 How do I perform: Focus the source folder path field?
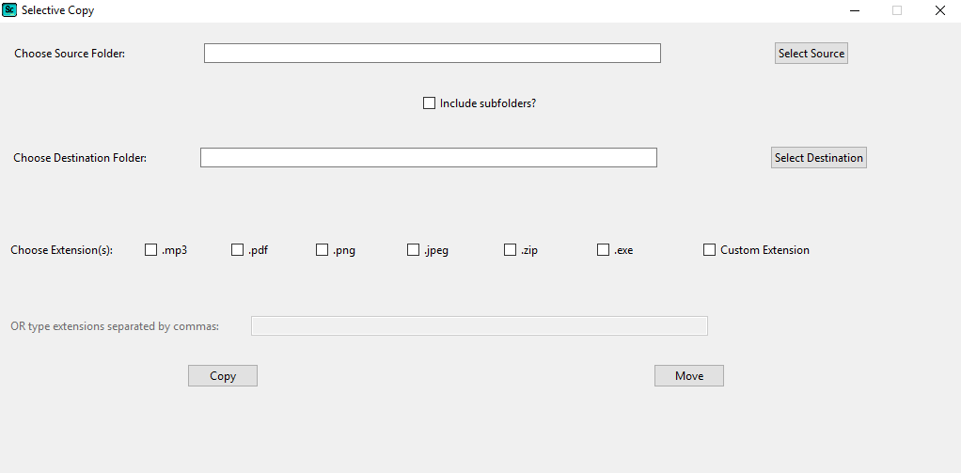[x=432, y=54]
